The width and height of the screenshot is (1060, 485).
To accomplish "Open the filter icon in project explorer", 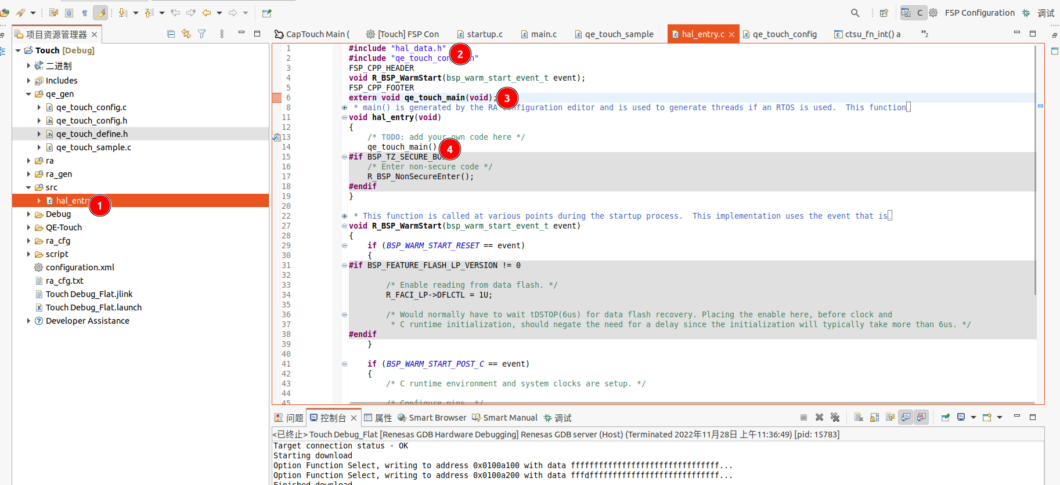I will 202,34.
